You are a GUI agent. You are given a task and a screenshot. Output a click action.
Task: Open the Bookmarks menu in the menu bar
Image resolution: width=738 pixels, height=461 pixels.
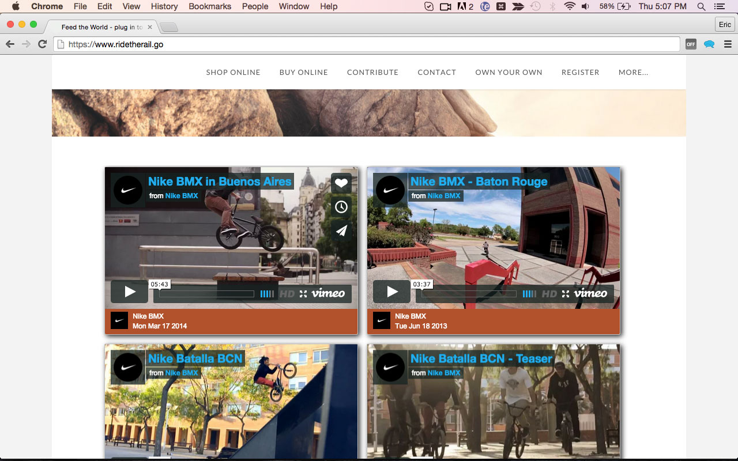210,6
